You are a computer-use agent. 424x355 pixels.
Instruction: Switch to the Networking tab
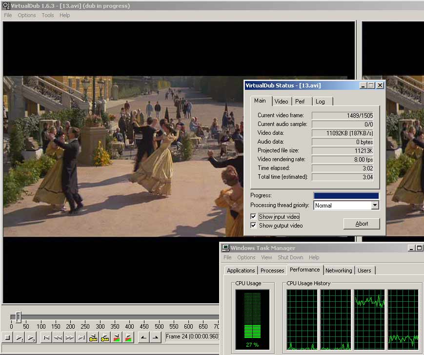click(x=339, y=271)
